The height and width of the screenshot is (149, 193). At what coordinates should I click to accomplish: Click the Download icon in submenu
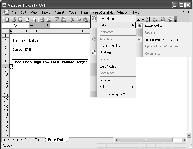[x=139, y=26]
